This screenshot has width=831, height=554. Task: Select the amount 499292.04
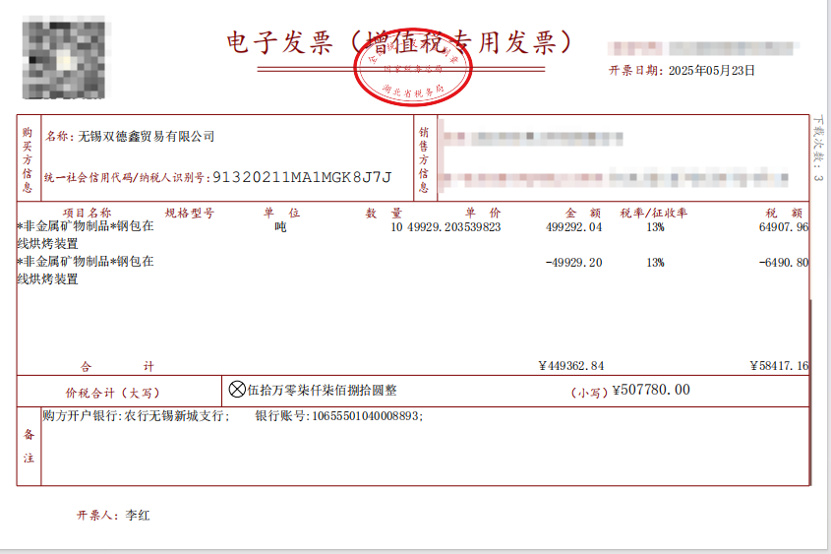[574, 227]
